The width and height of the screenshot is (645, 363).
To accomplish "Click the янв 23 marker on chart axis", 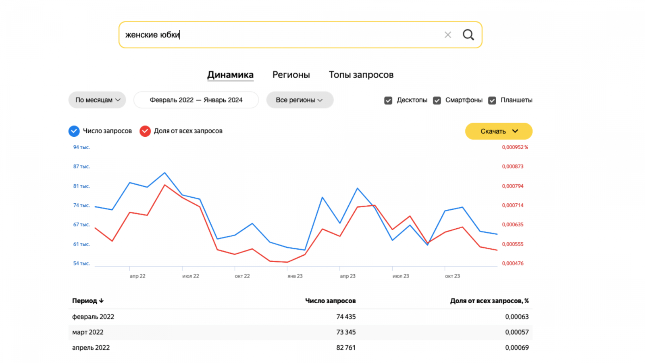I will coord(295,276).
